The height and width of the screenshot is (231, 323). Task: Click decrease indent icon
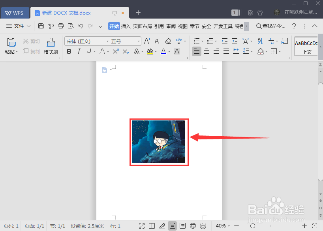[x=225, y=41]
